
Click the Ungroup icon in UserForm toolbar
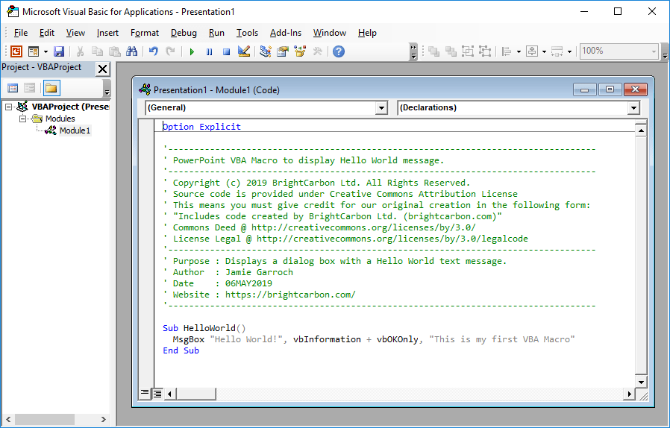tap(485, 51)
